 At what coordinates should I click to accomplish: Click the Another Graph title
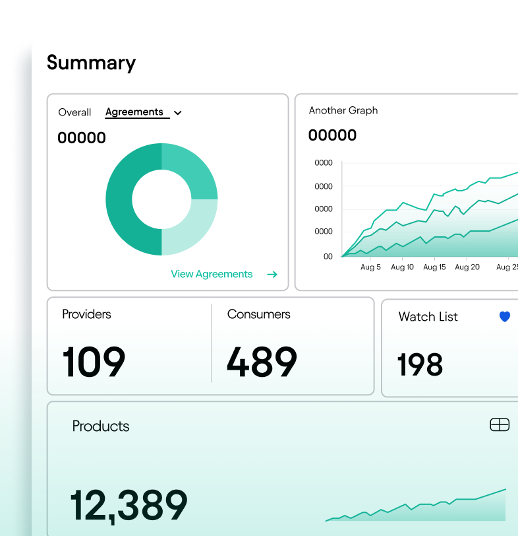(343, 110)
